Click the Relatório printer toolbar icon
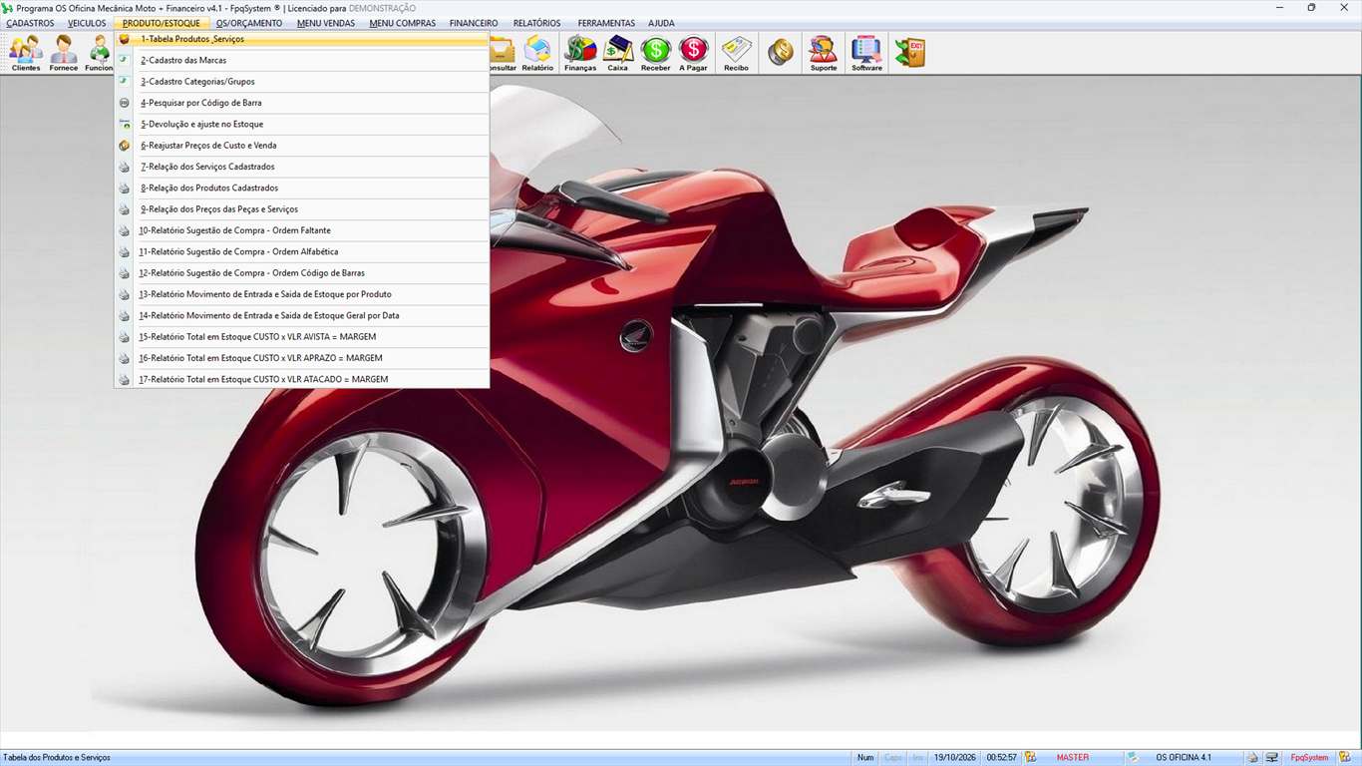The image size is (1362, 766). click(537, 53)
